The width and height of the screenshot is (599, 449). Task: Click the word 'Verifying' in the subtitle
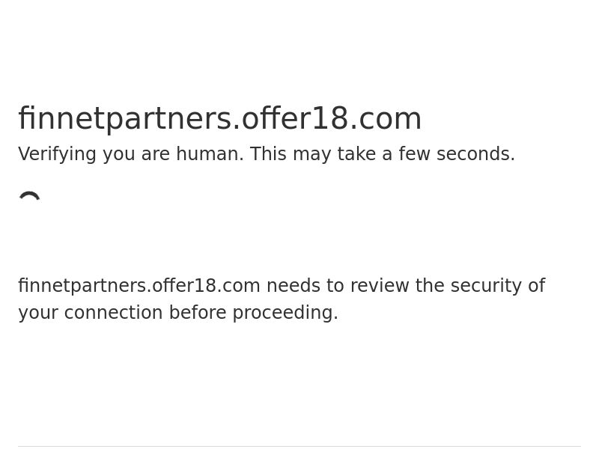57,154
